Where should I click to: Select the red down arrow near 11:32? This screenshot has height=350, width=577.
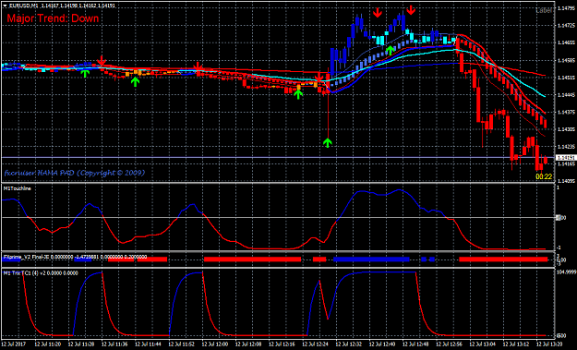(x=102, y=61)
